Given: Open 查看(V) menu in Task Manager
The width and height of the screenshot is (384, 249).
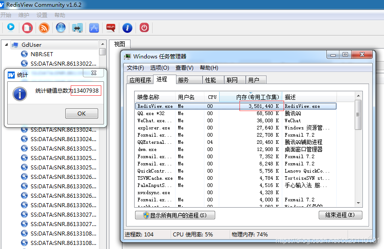Looking at the screenshot, I should click(185, 68).
